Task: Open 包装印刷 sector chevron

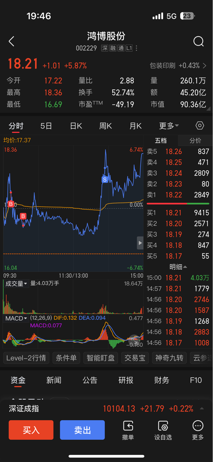Action: pos(204,66)
